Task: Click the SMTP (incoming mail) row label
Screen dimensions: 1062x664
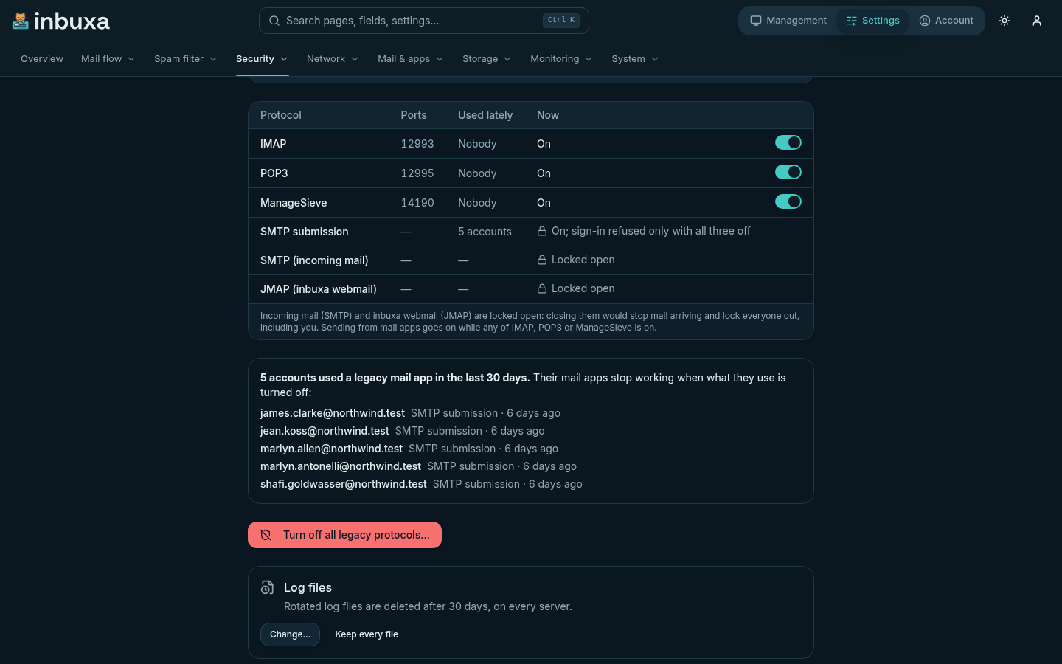Action: pyautogui.click(x=314, y=260)
